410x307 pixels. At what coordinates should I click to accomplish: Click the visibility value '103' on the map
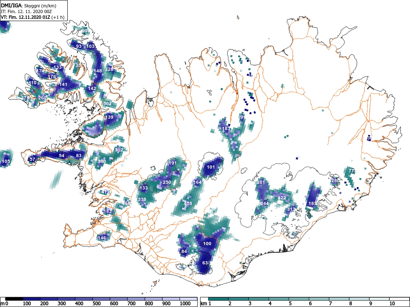(91, 46)
